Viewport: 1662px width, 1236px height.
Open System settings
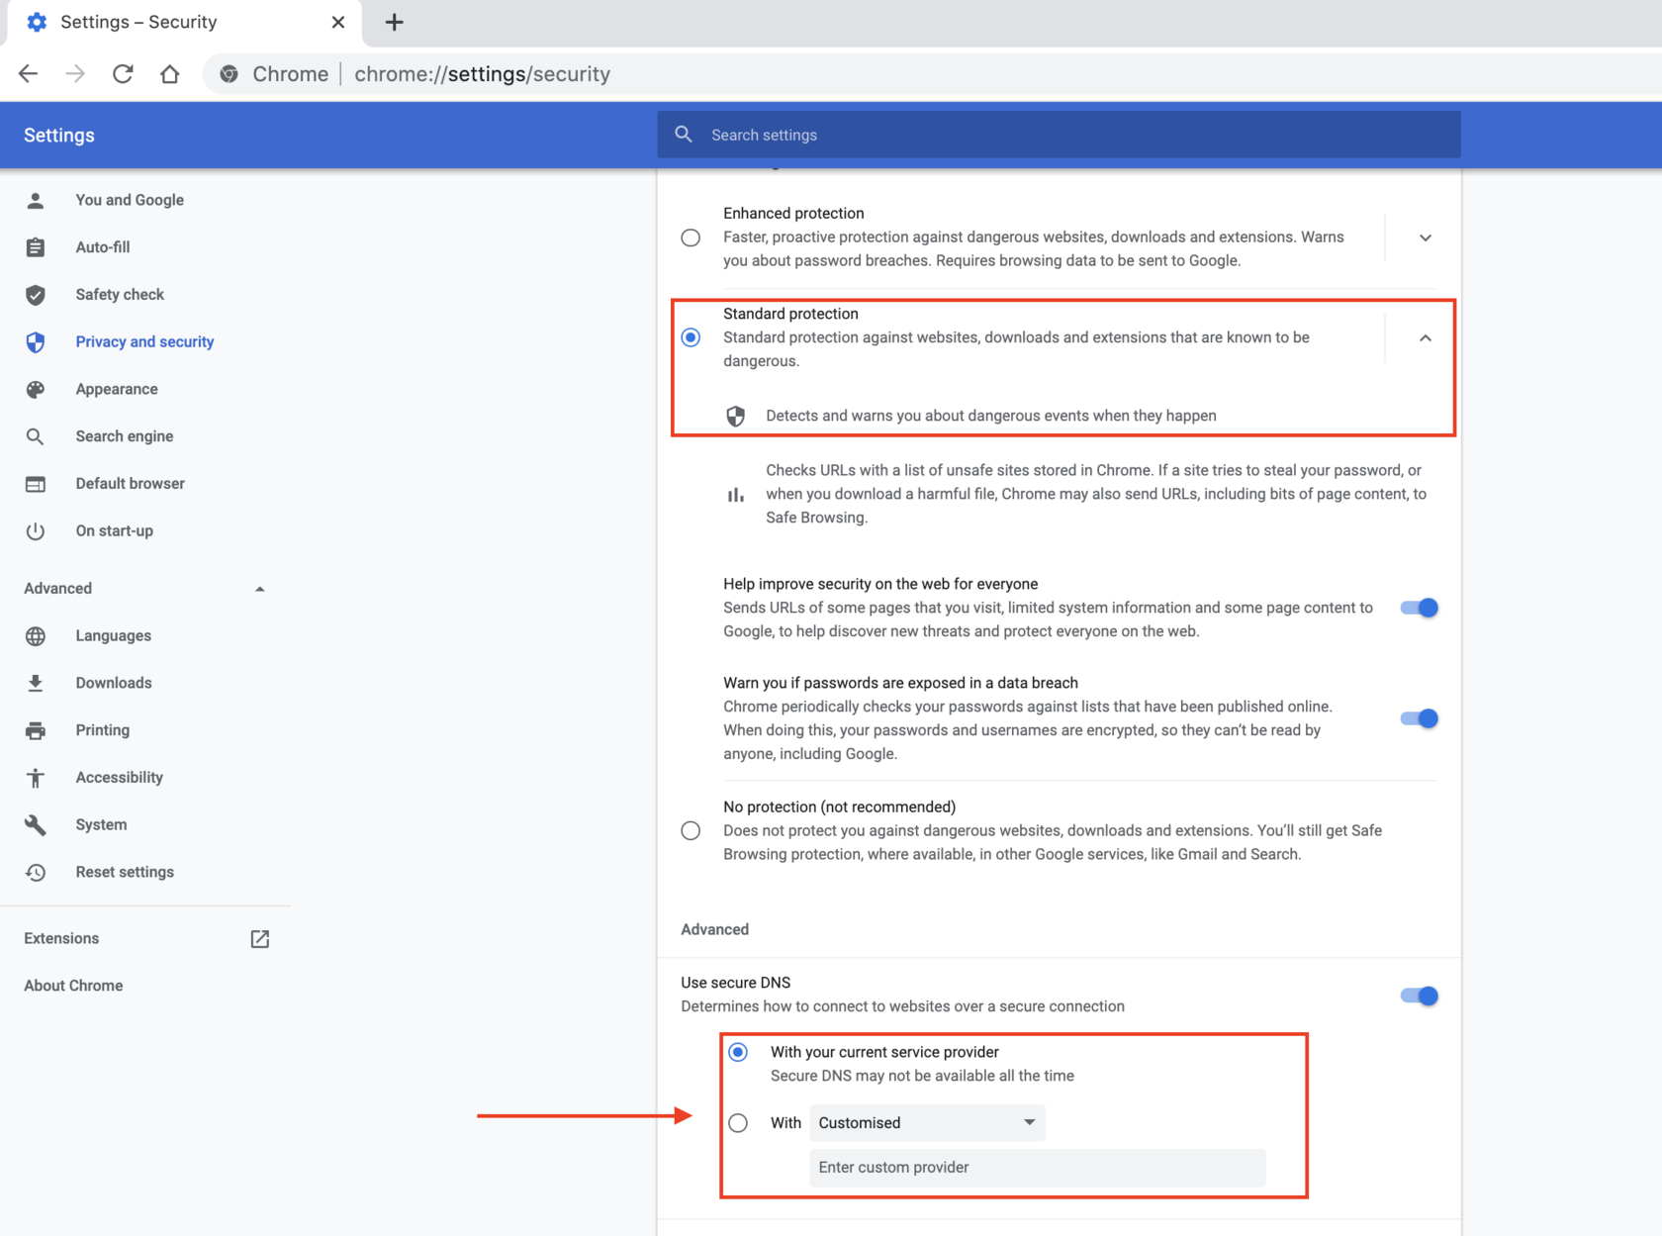click(101, 824)
